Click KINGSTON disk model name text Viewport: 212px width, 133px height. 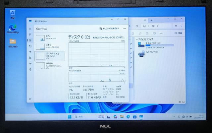tap(109, 37)
